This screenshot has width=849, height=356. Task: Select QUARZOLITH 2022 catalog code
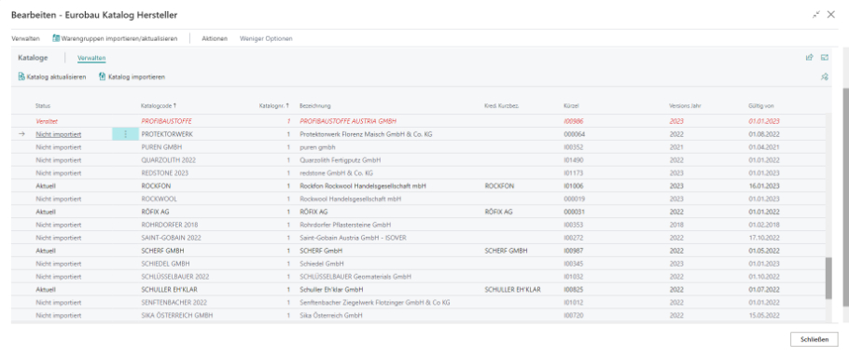168,160
